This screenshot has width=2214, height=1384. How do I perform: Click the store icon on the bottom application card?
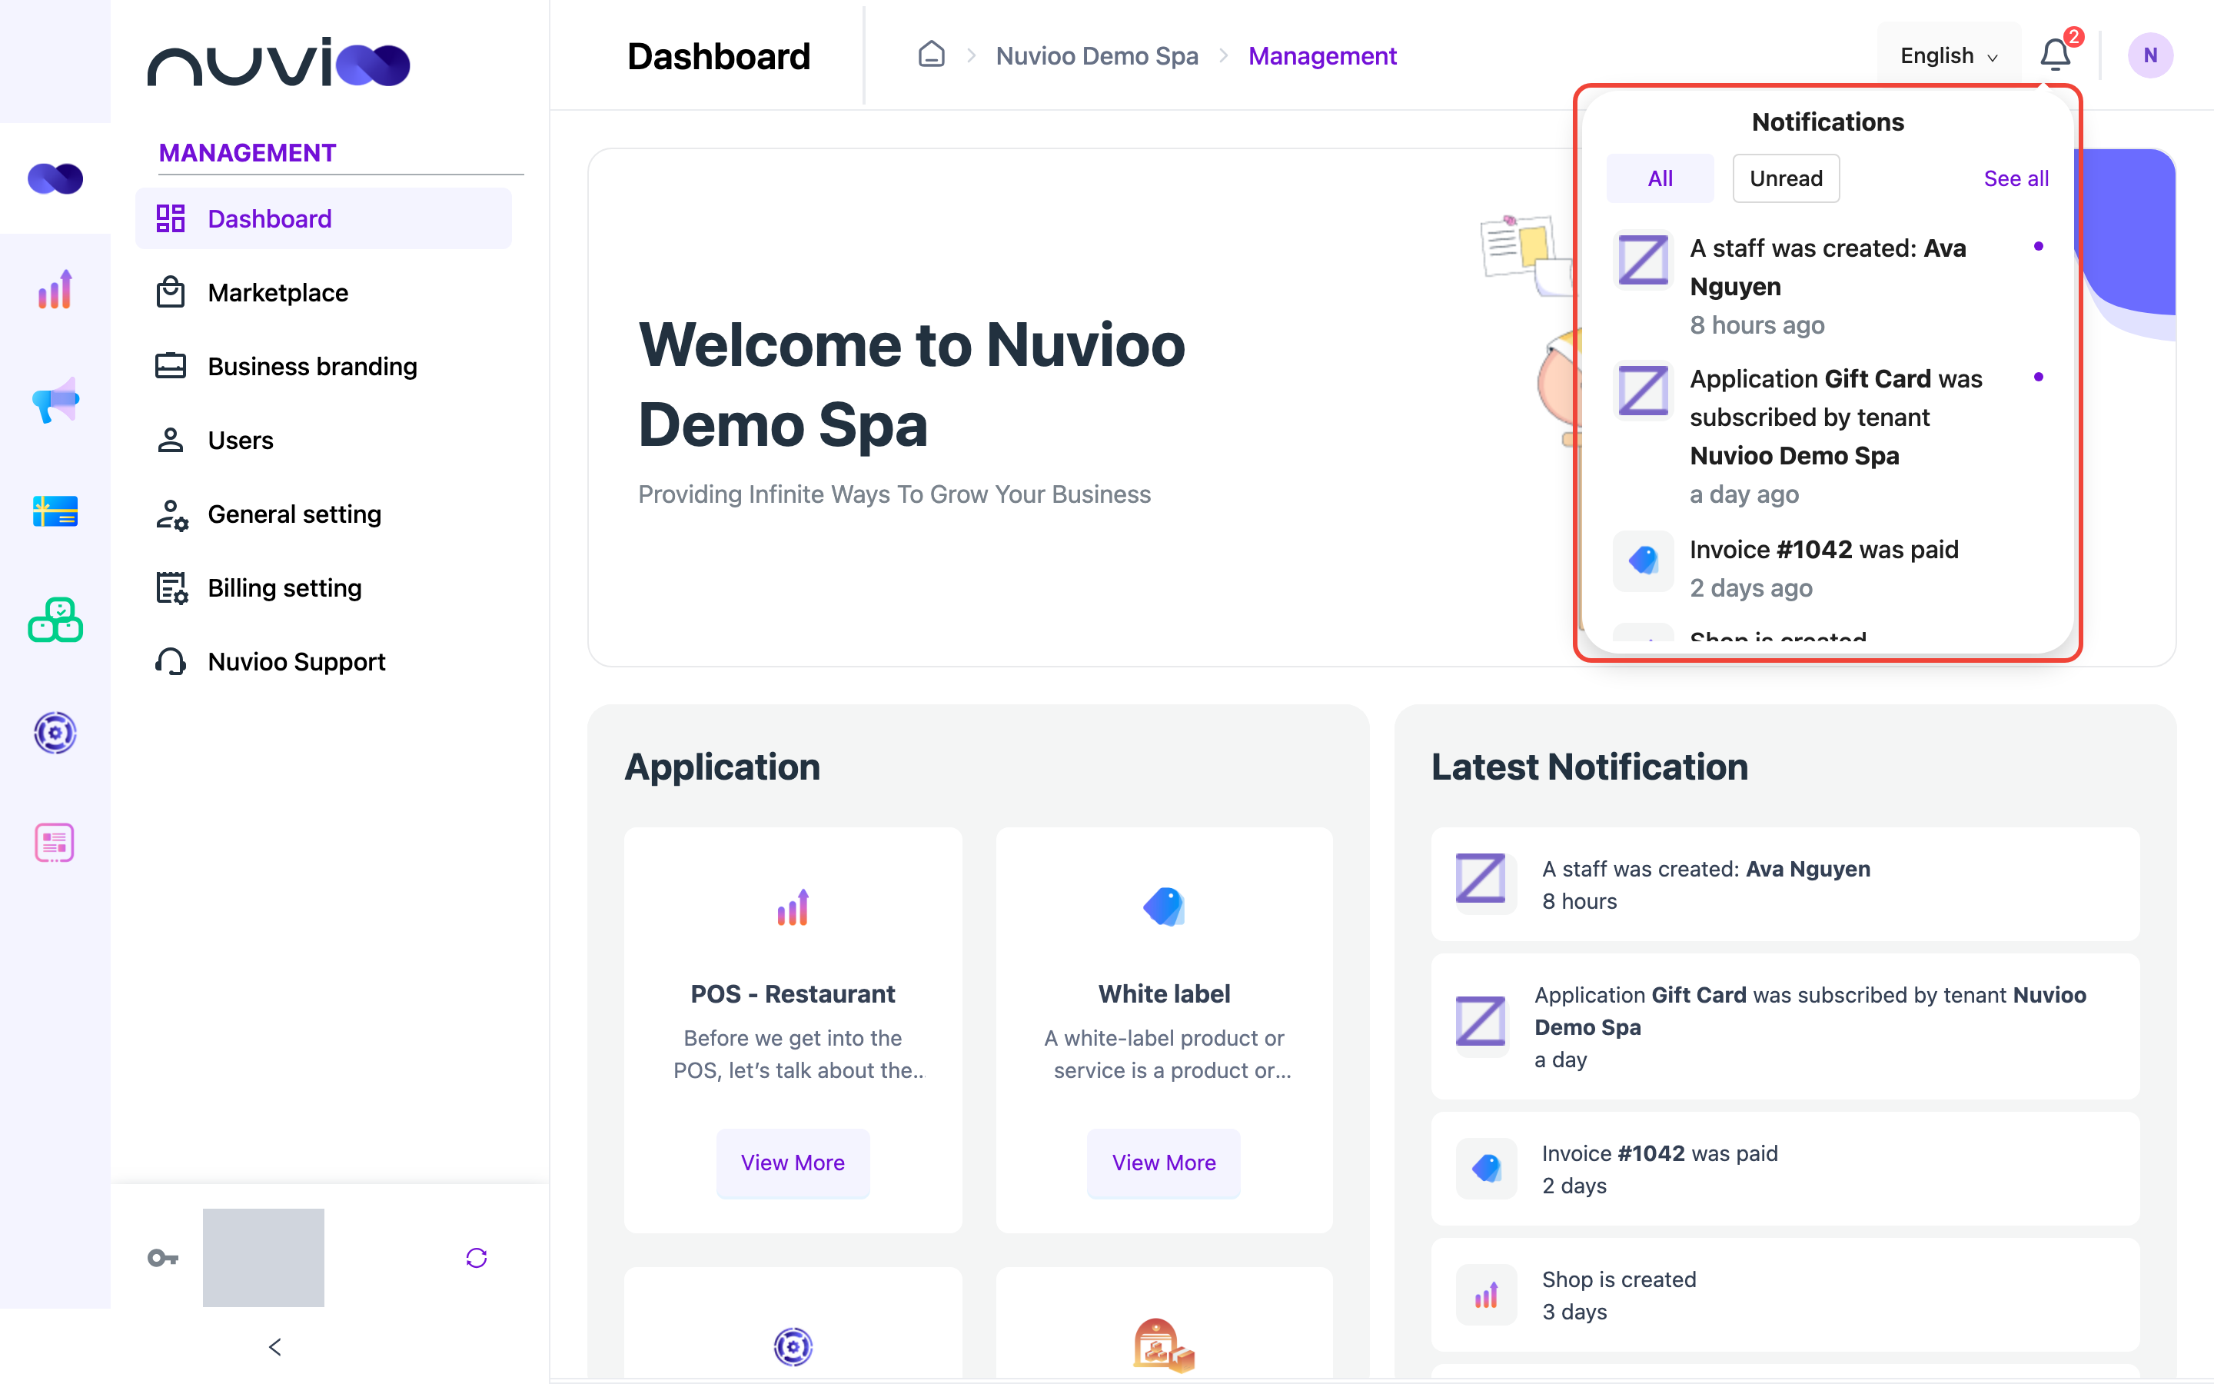pos(1164,1346)
